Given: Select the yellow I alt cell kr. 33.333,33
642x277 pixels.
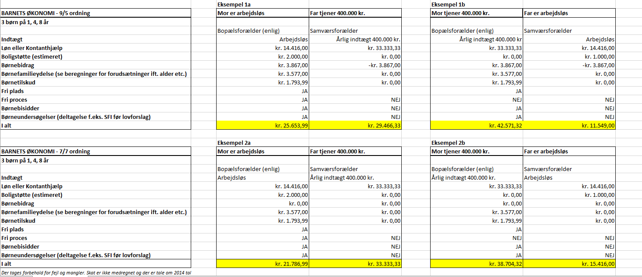Looking at the screenshot, I should point(355,264).
